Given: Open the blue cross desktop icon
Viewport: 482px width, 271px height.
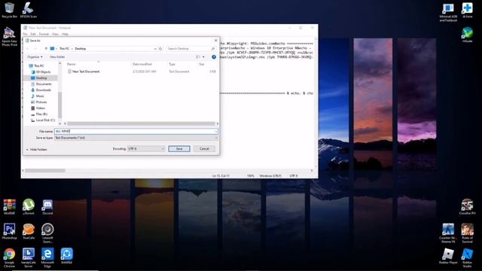Looking at the screenshot, I should [467, 10].
